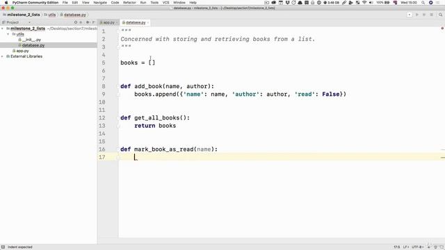Hide the Project tool window
The height and width of the screenshot is (250, 445).
93,22
